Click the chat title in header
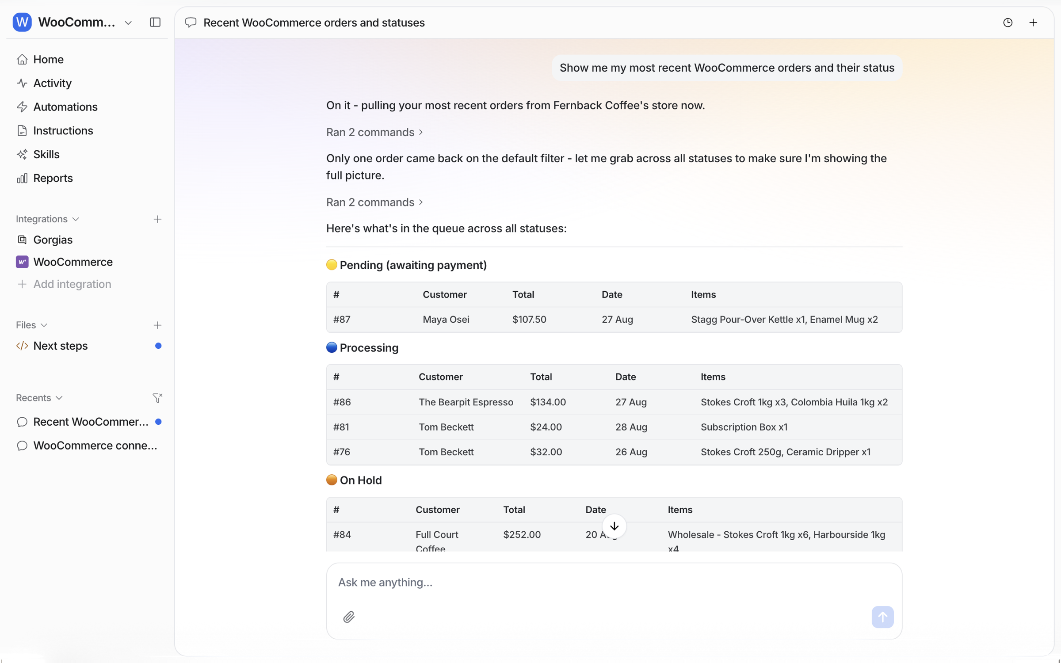Viewport: 1061px width, 663px height. pos(314,23)
